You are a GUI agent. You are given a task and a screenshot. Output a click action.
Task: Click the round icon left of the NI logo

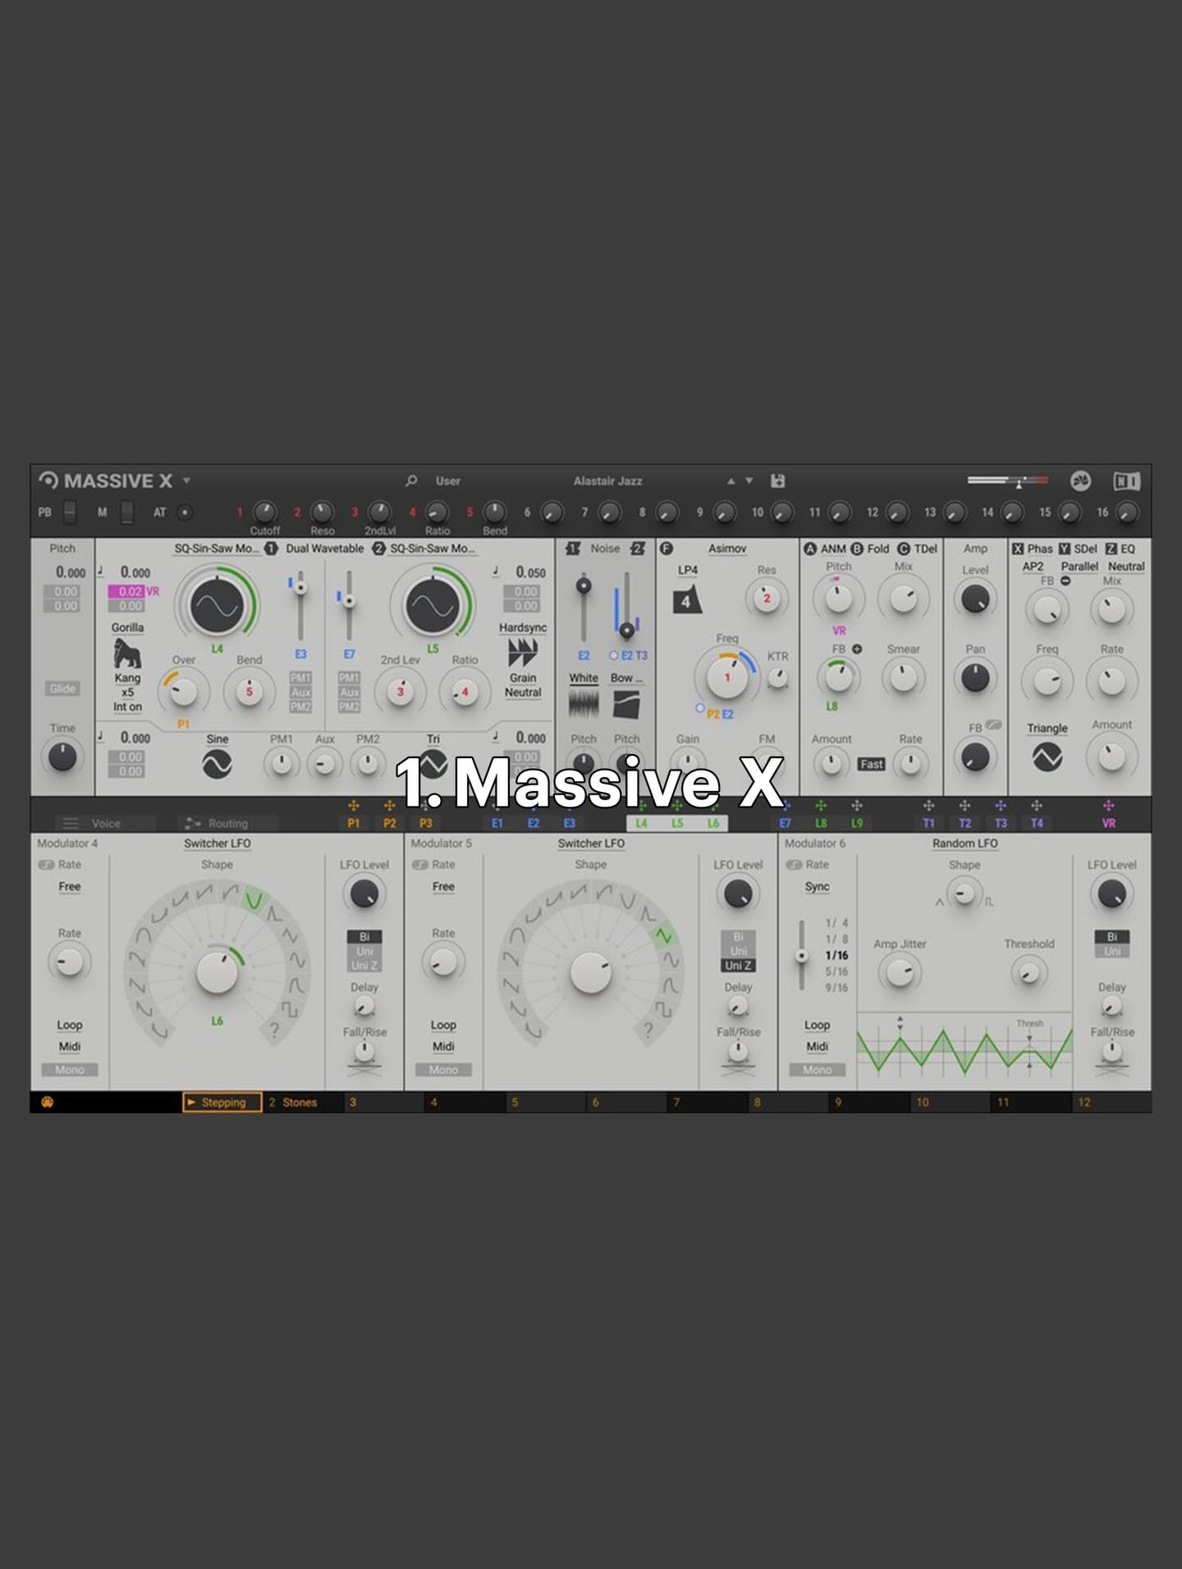[1080, 481]
